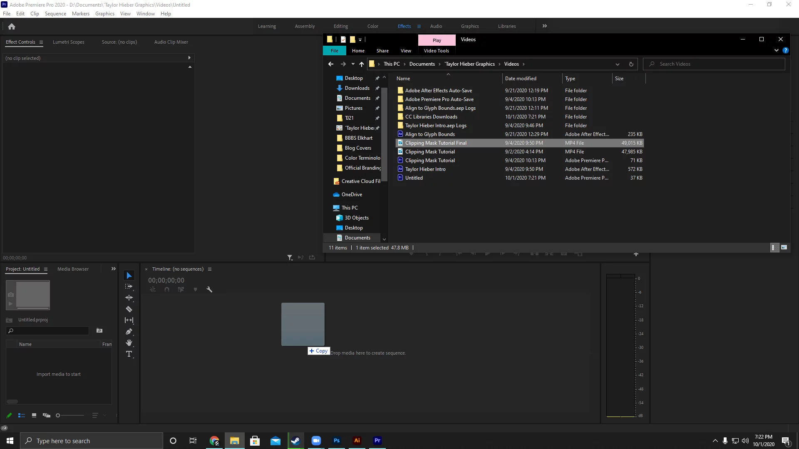Click the Premiere Home icon
799x449 pixels.
pos(12,26)
